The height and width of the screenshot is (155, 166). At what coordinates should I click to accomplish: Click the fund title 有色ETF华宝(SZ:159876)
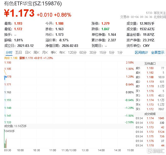(33, 4)
